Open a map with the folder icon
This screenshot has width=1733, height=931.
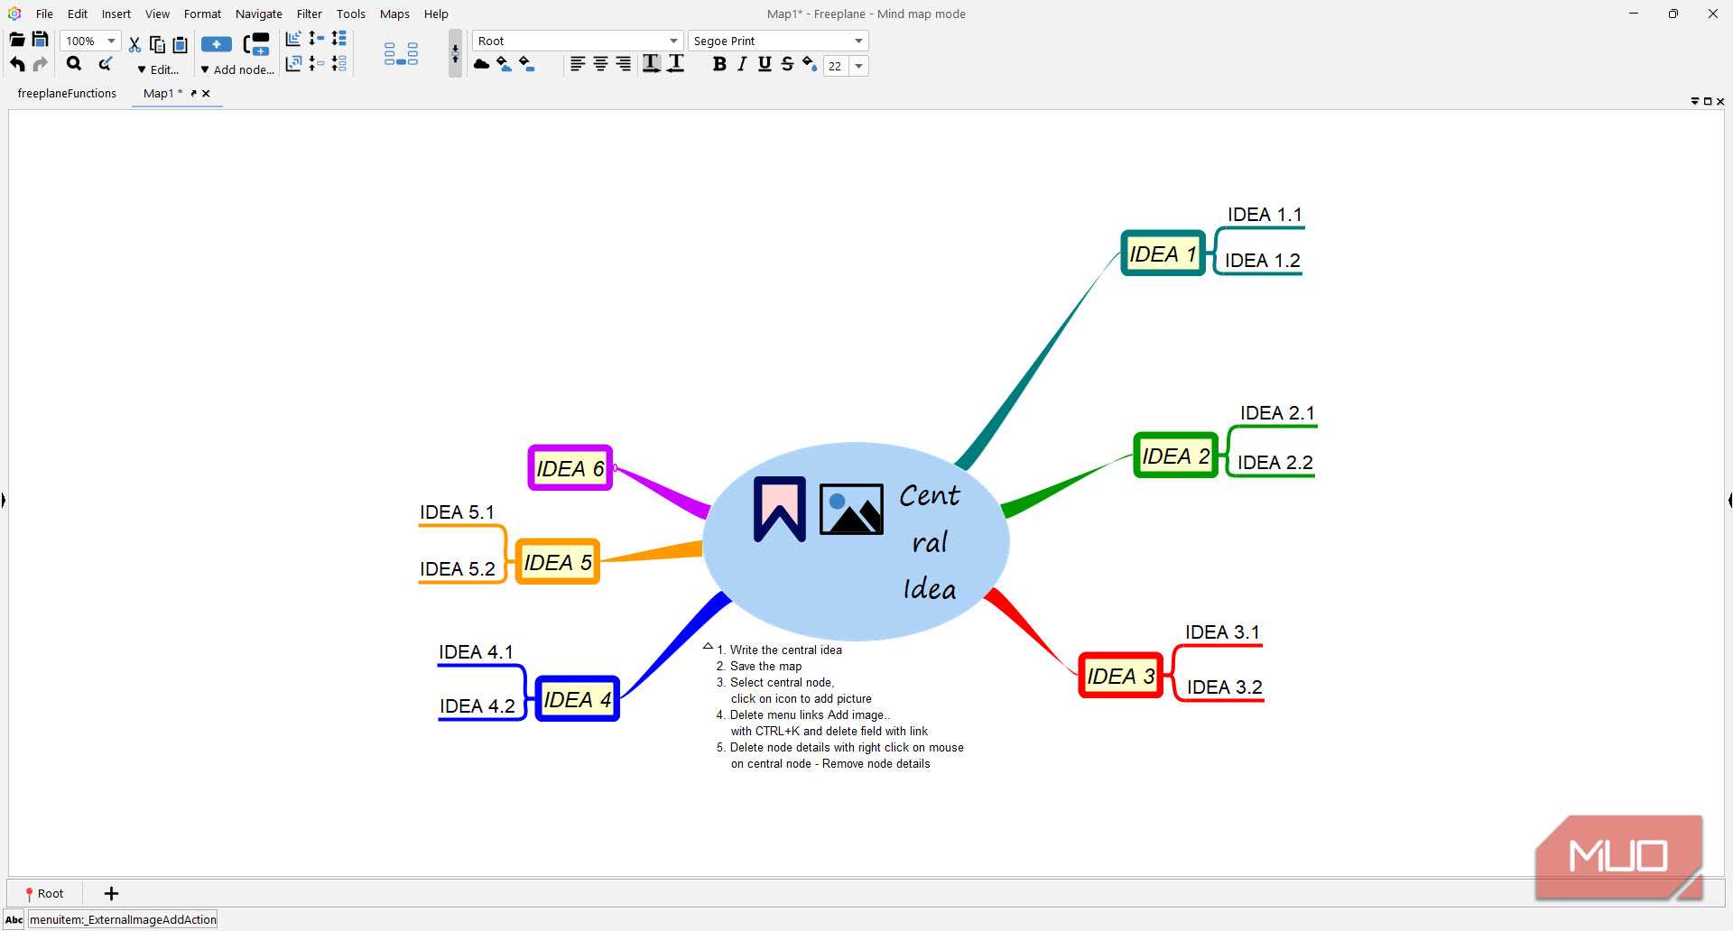pos(17,40)
